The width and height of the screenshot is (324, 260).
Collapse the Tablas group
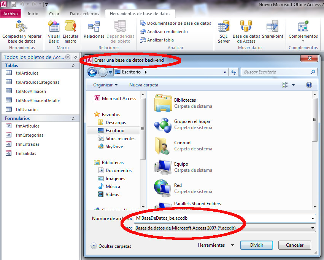click(x=73, y=65)
